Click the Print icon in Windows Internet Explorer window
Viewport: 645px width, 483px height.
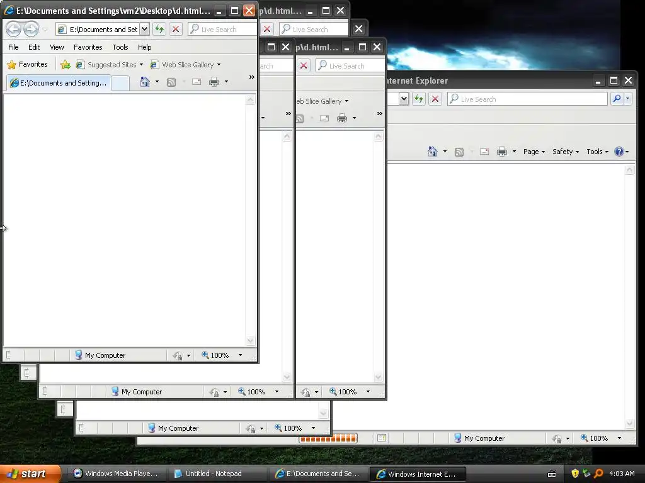(502, 152)
